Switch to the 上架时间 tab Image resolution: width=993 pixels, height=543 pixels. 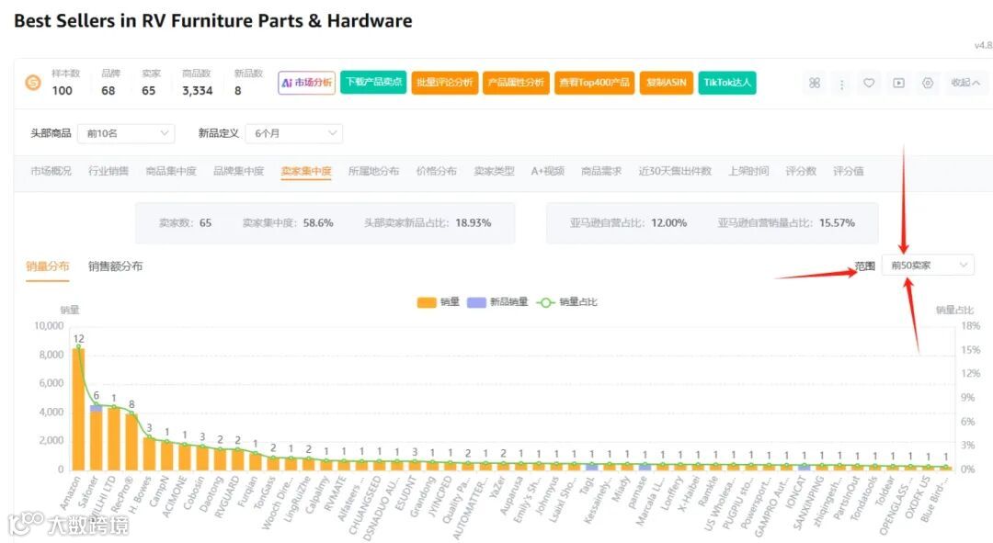tap(748, 171)
